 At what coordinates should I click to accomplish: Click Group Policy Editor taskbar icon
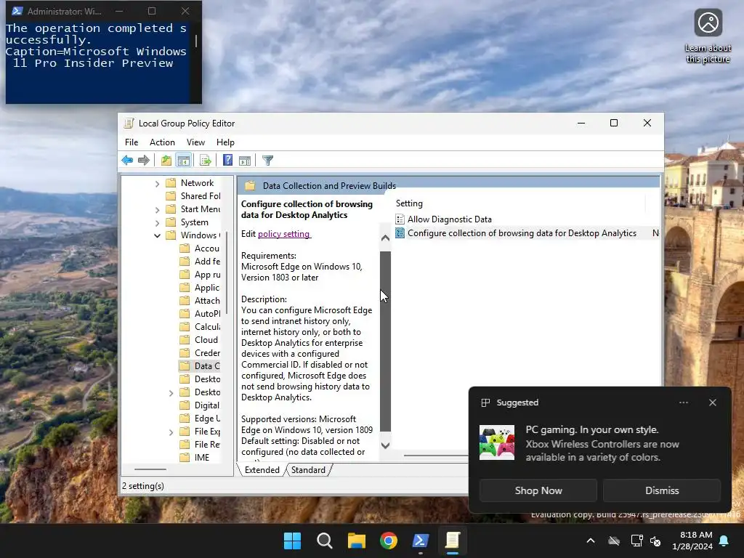[x=453, y=541]
